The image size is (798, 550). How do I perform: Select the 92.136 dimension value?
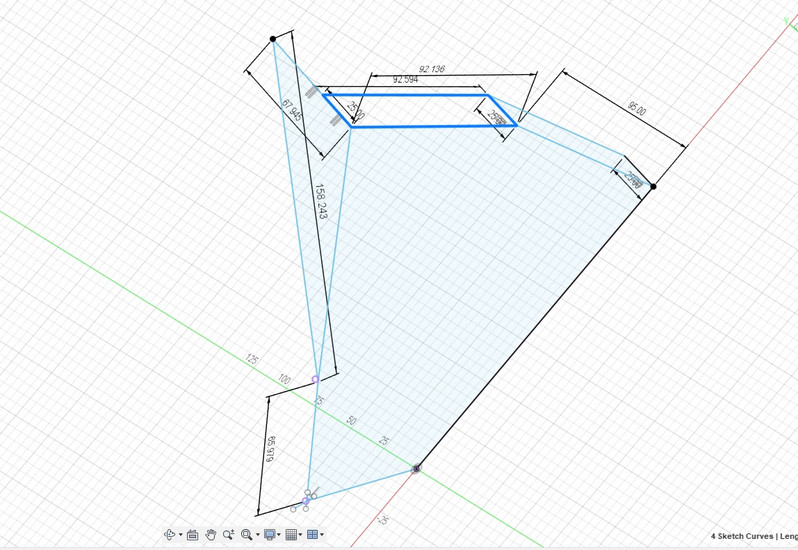click(432, 69)
